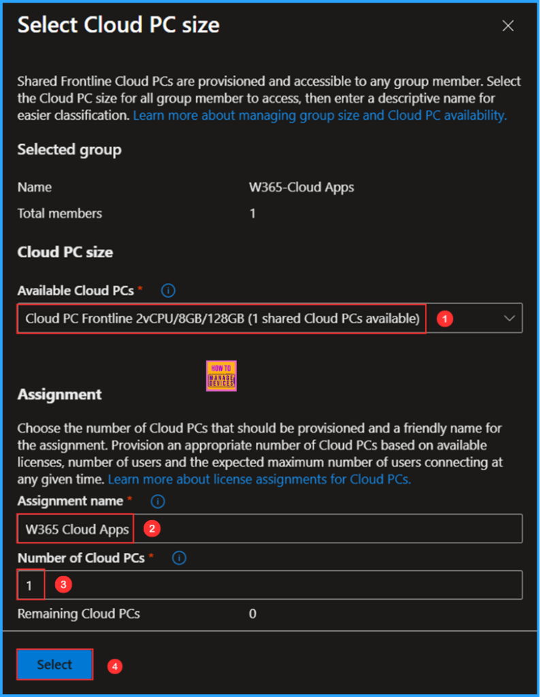540x697 pixels.
Task: Click the Select Cloud PC size dialog title
Action: click(118, 25)
